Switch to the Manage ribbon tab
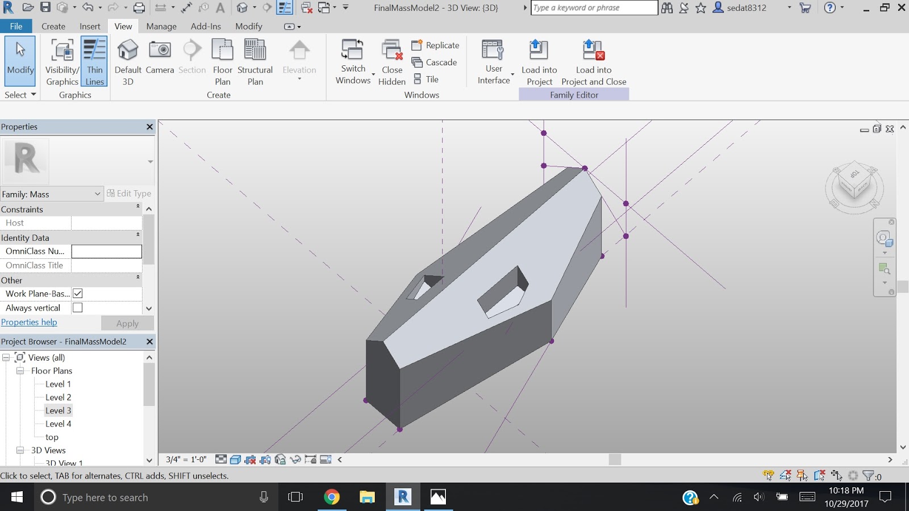909x511 pixels. pos(161,26)
